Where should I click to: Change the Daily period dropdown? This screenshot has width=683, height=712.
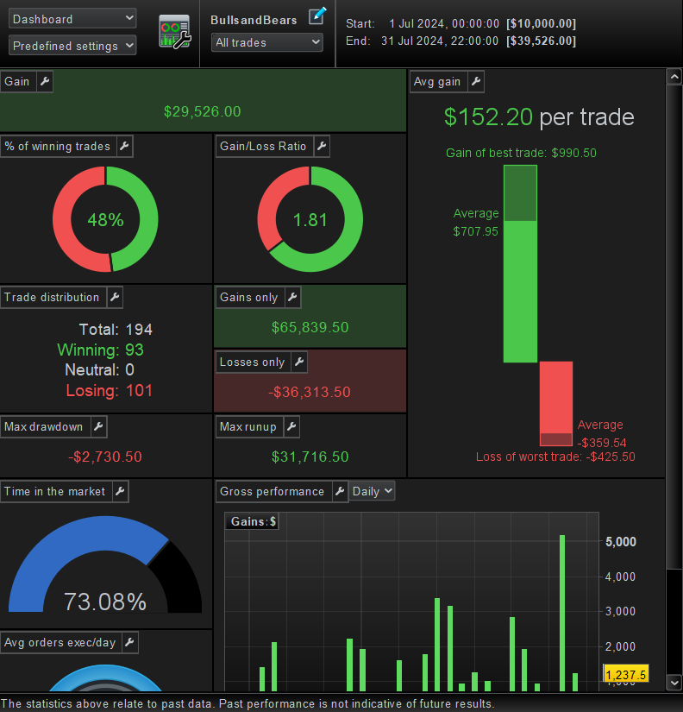pyautogui.click(x=372, y=491)
